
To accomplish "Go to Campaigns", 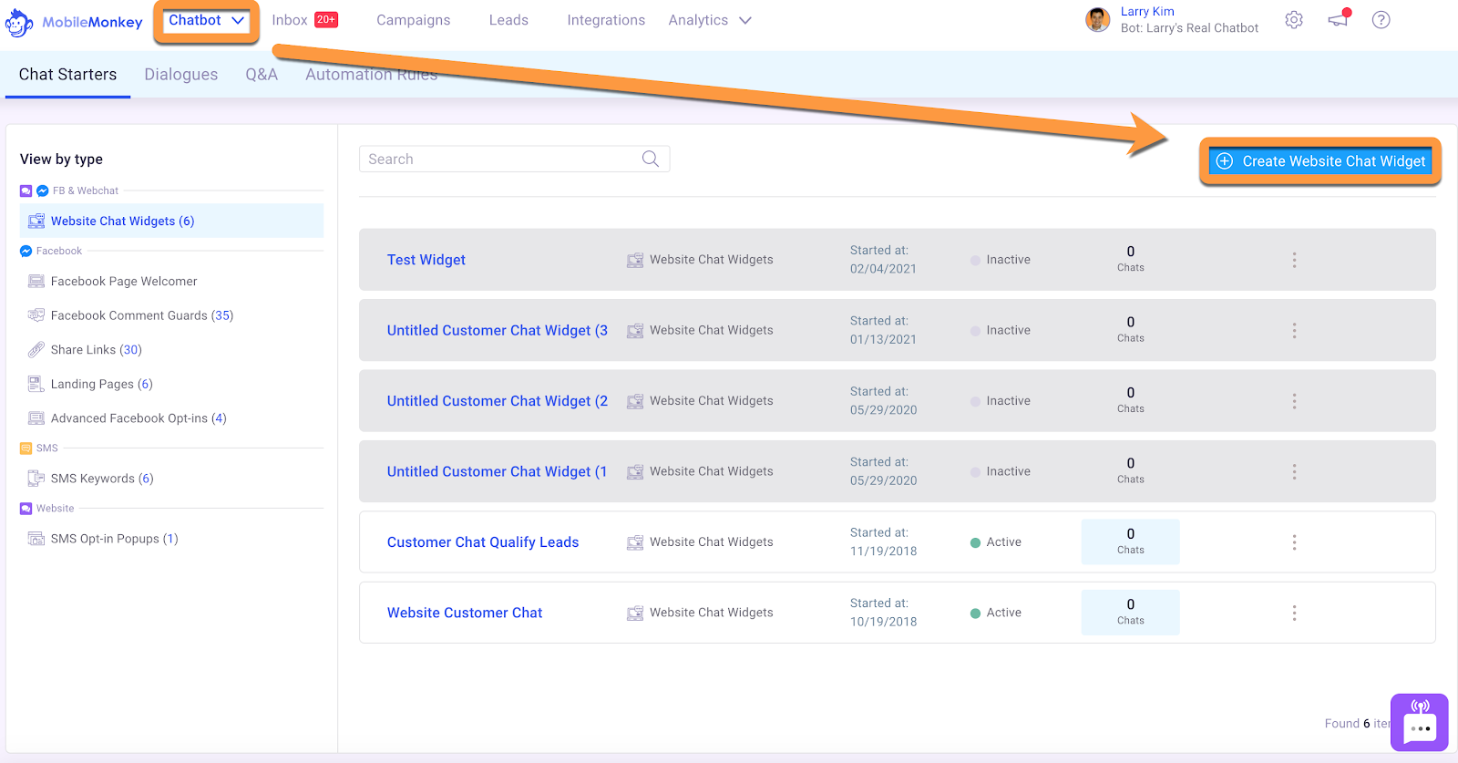I will [414, 20].
